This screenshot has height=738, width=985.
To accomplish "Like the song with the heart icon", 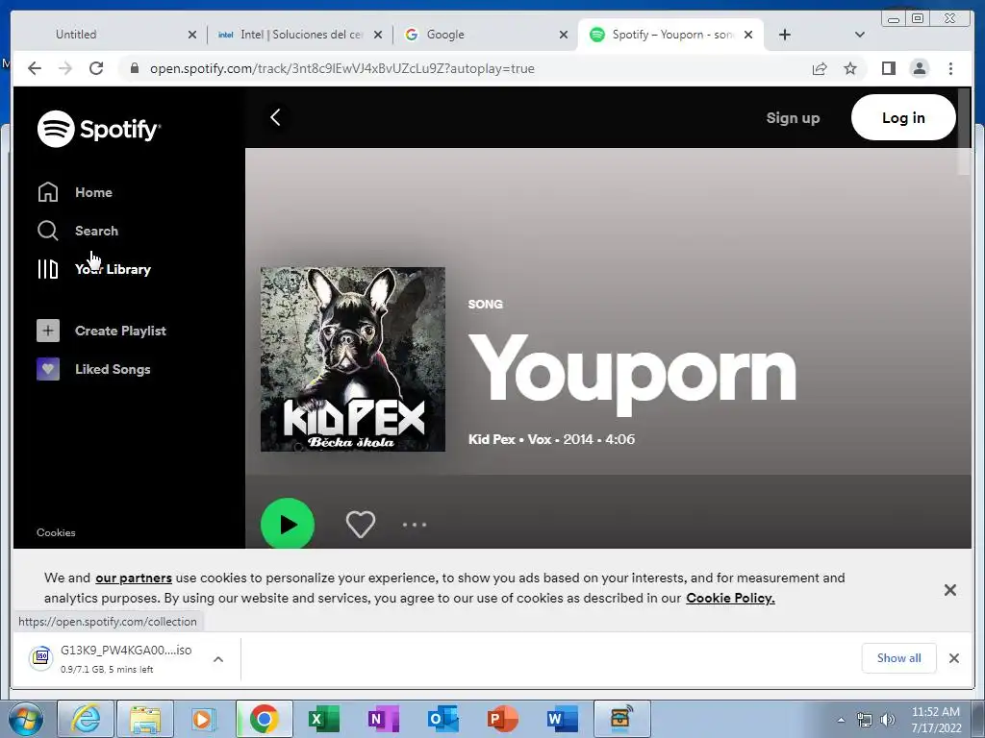I will (x=361, y=524).
